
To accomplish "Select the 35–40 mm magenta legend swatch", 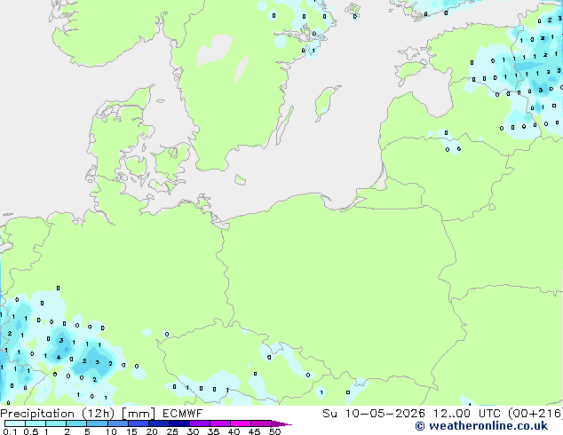I will point(219,423).
